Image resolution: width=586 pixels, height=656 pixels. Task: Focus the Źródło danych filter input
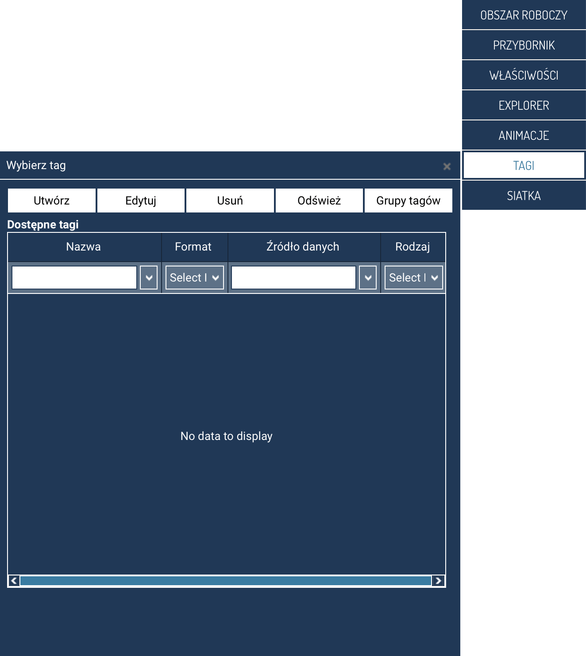pyautogui.click(x=293, y=278)
